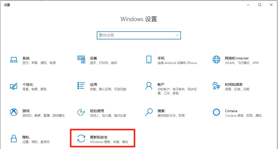The height and width of the screenshot is (149, 278).
Task: Select the 个性化 personalization icon
Action: [14, 86]
